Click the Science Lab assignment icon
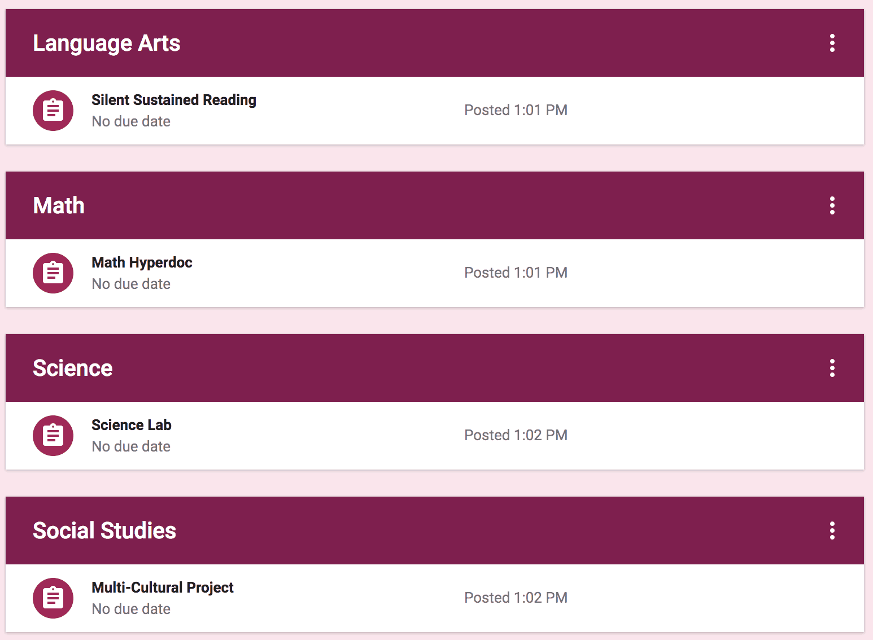This screenshot has height=640, width=873. point(53,436)
